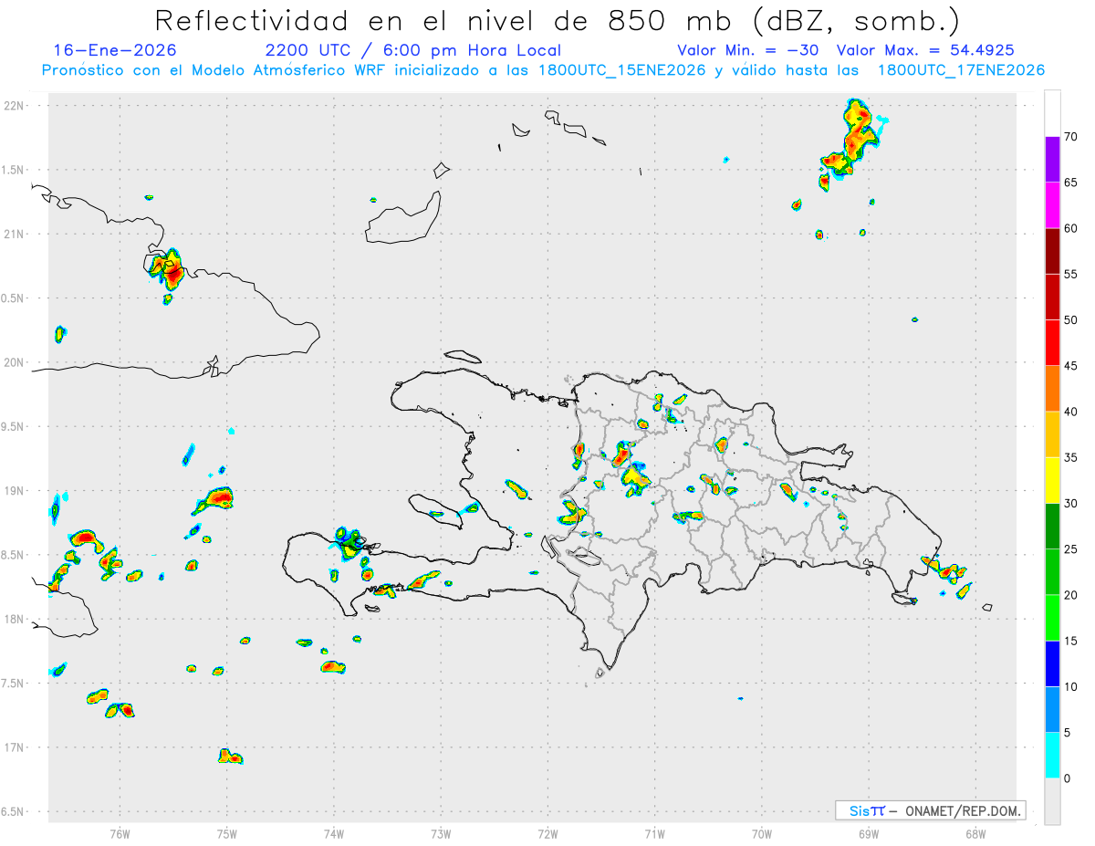Image resolution: width=1095 pixels, height=846 pixels.
Task: Select the dark blue 10–15 dBZ colorbar segment
Action: 1053,663
